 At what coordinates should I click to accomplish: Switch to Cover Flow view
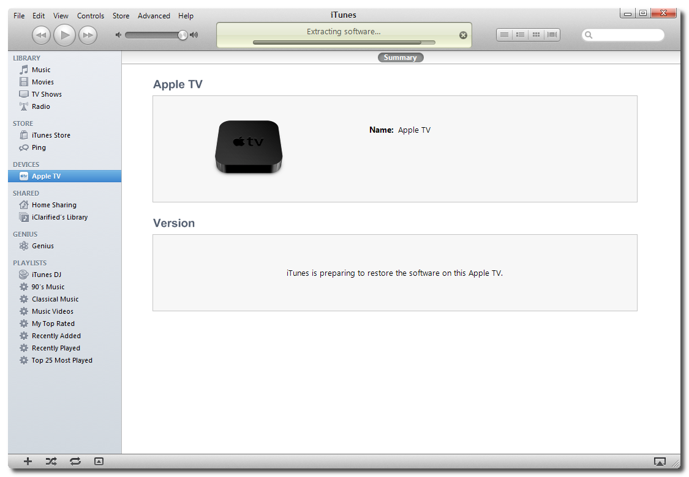pyautogui.click(x=552, y=35)
